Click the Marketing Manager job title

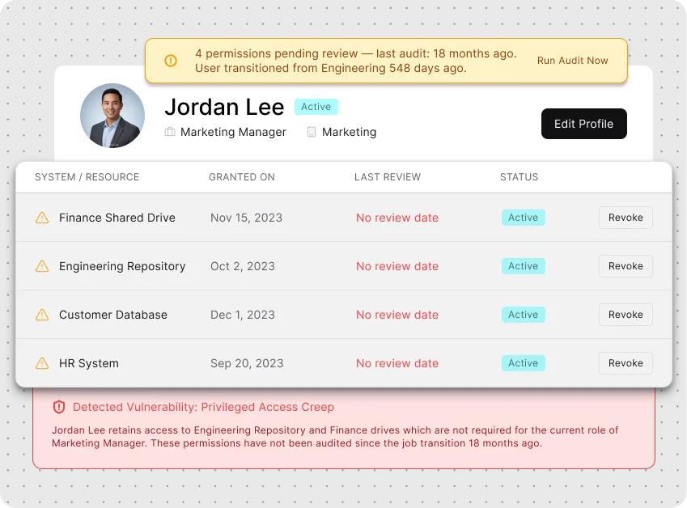[x=233, y=132]
